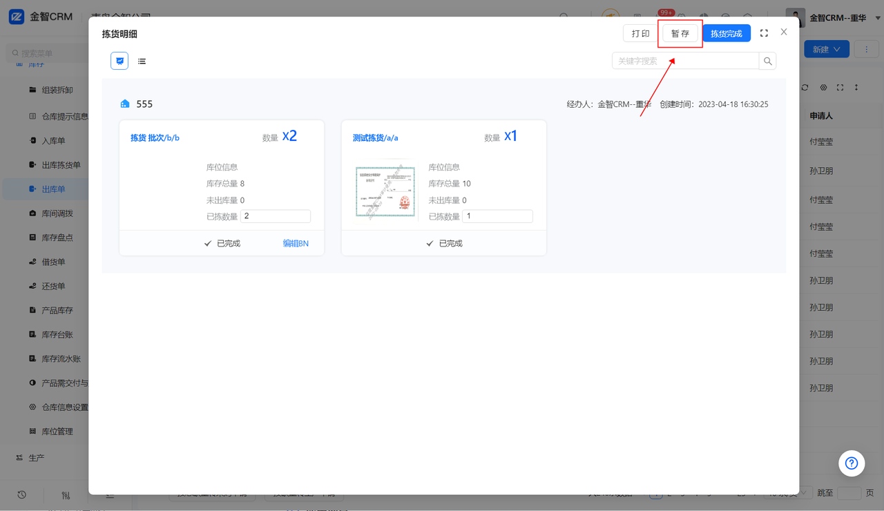Screen dimensions: 884x511
Task: Switch to card view icon
Action: pos(119,61)
